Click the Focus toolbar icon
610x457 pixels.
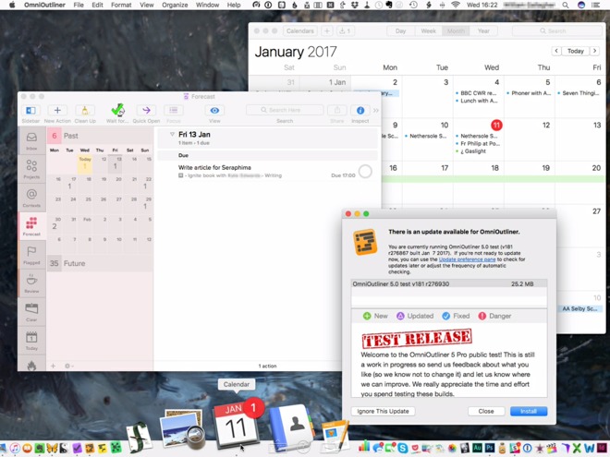174,111
